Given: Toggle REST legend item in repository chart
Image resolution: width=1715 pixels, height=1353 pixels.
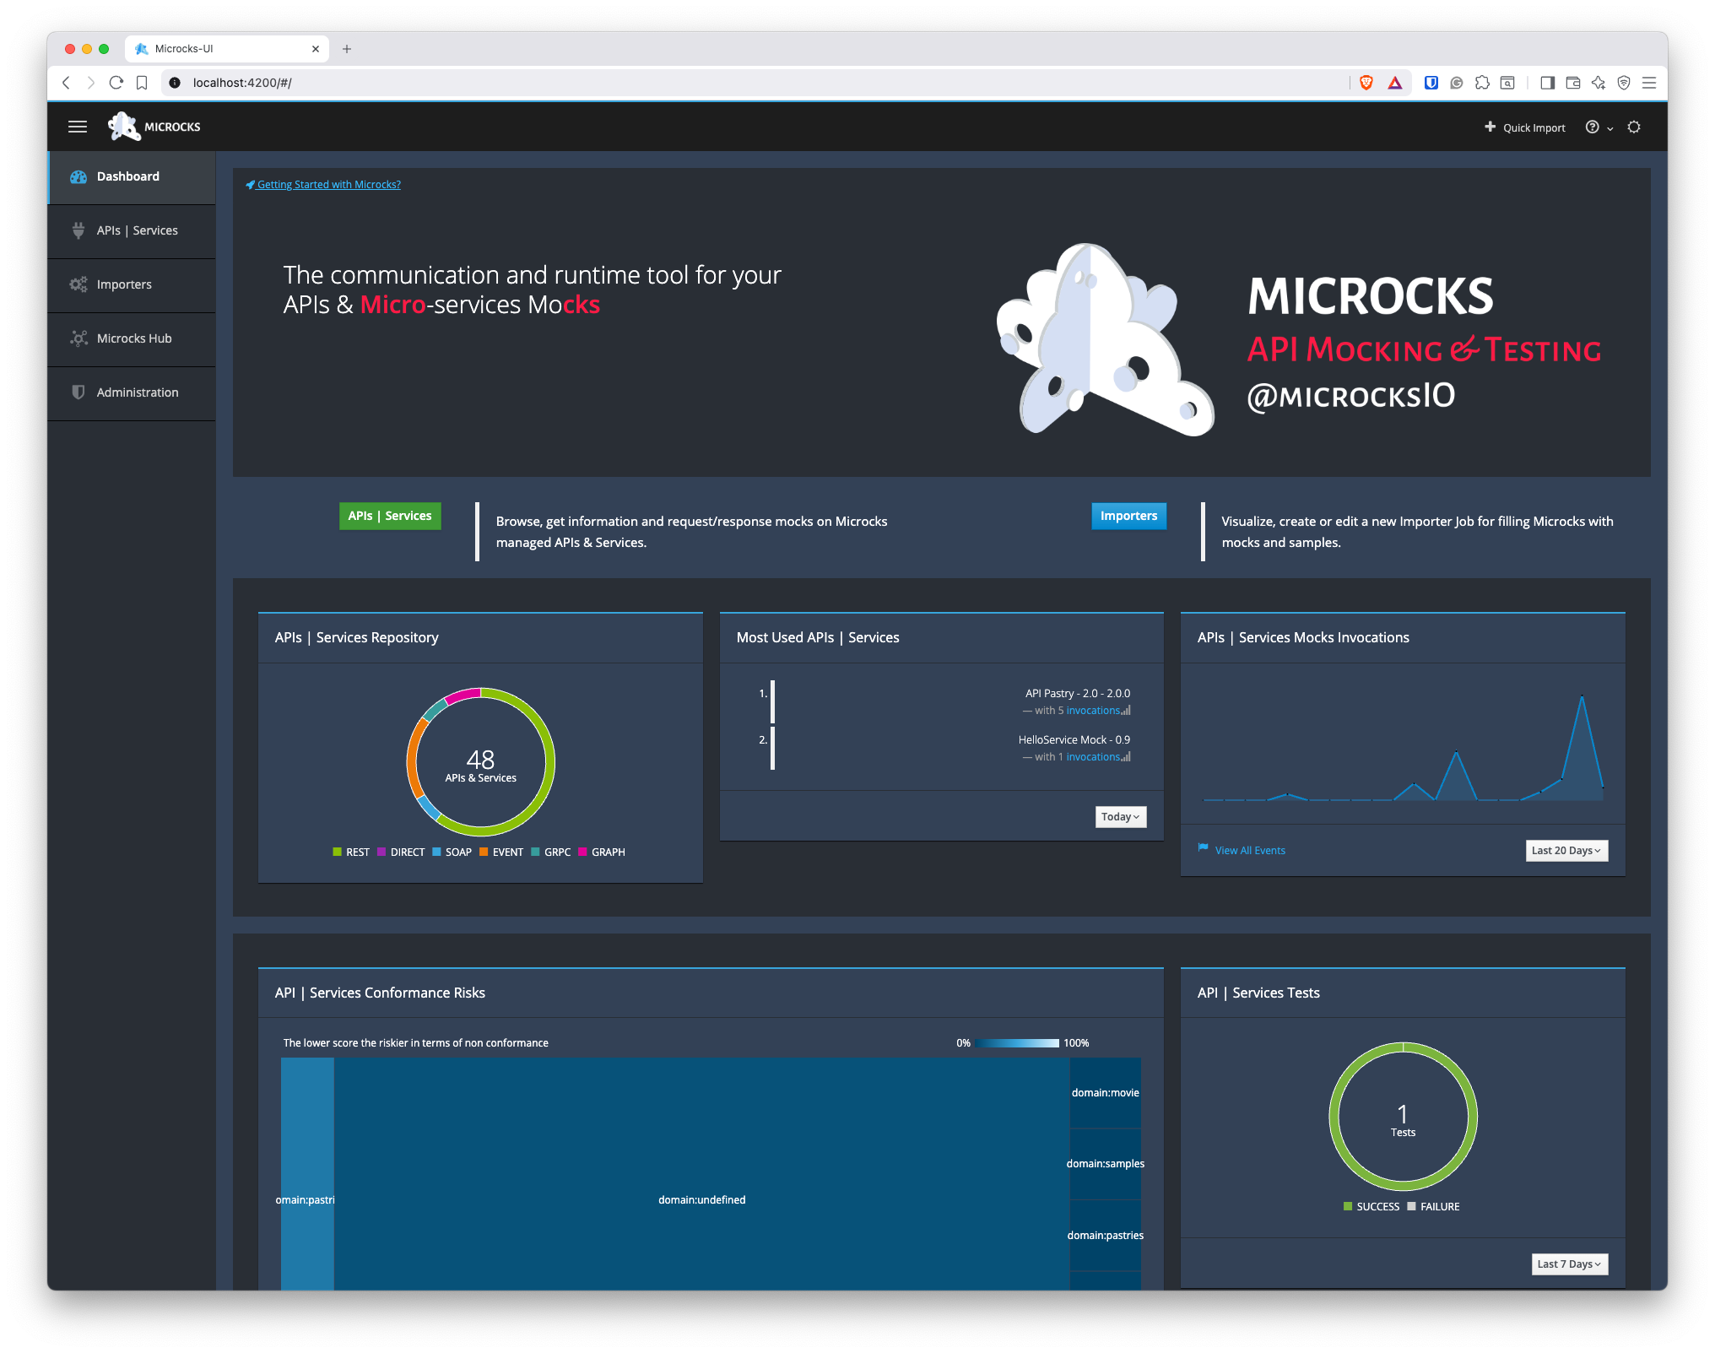Looking at the screenshot, I should point(351,852).
